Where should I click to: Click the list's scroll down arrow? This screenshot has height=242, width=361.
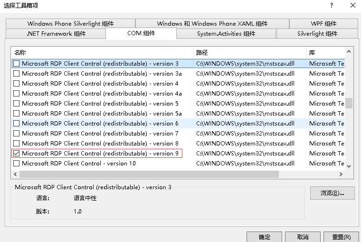click(x=349, y=166)
